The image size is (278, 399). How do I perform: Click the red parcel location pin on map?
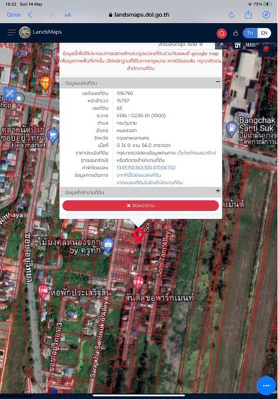(139, 235)
